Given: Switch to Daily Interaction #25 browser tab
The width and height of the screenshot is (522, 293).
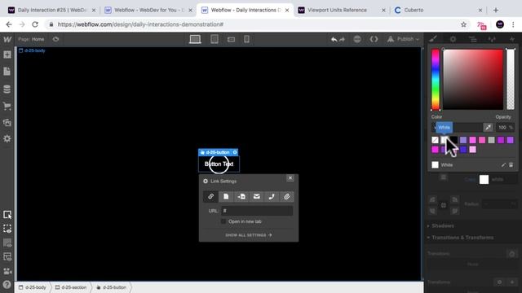Looking at the screenshot, I should (51, 11).
